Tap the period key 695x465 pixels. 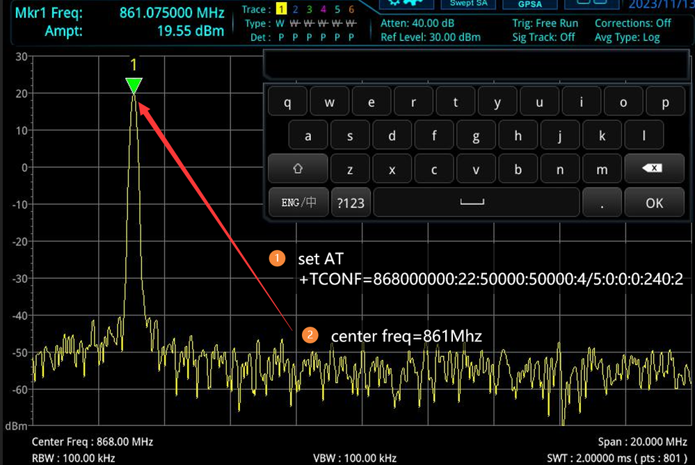tap(602, 202)
